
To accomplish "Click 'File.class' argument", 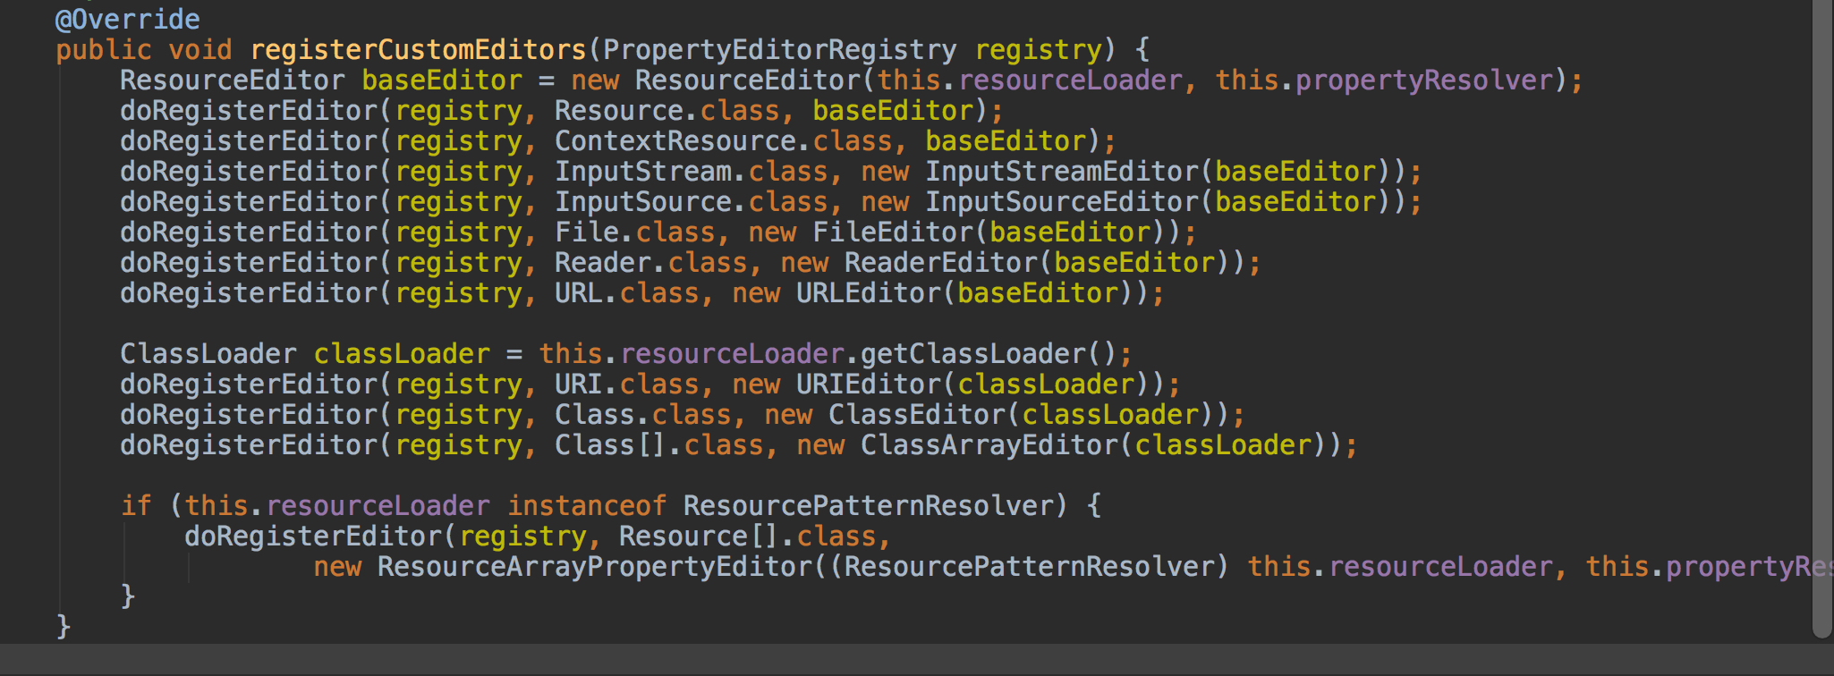I will (x=635, y=232).
